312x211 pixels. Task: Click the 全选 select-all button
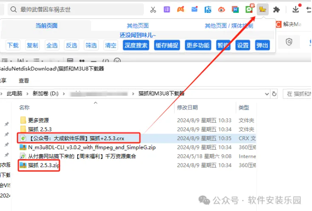point(52,45)
